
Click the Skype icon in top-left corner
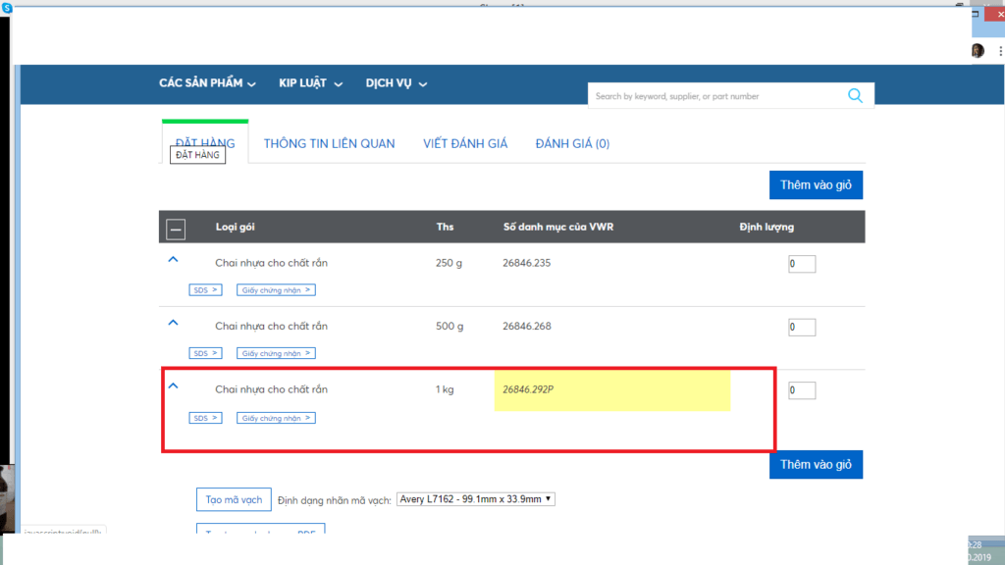(x=7, y=7)
